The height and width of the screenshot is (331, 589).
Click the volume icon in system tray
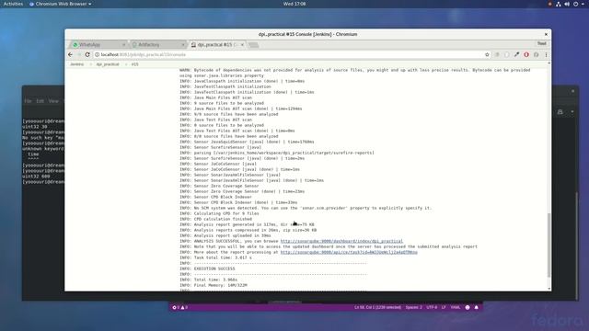(x=567, y=4)
